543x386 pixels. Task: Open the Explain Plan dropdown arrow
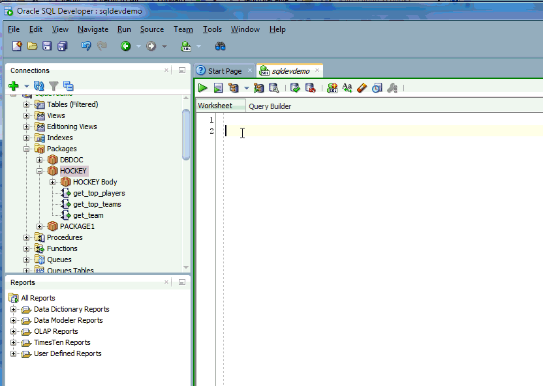[x=246, y=88]
